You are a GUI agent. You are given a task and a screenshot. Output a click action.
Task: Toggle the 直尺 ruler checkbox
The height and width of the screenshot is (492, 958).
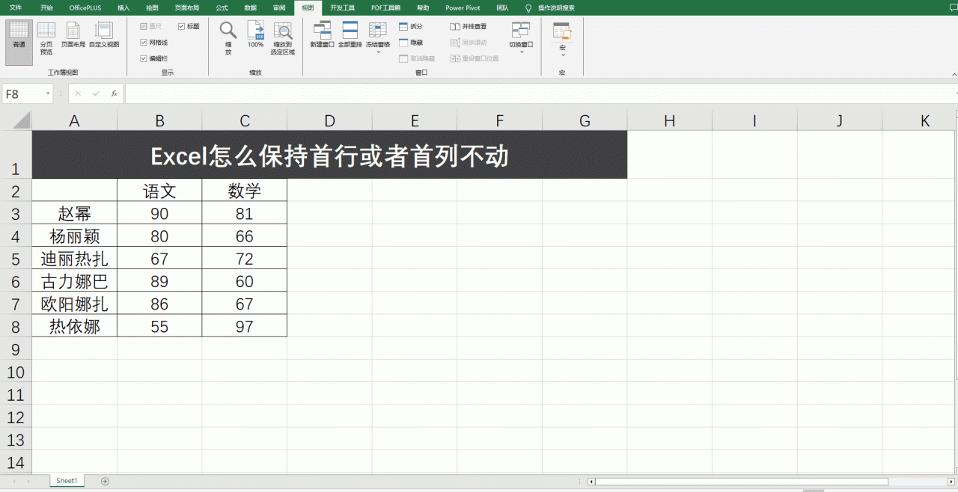144,26
